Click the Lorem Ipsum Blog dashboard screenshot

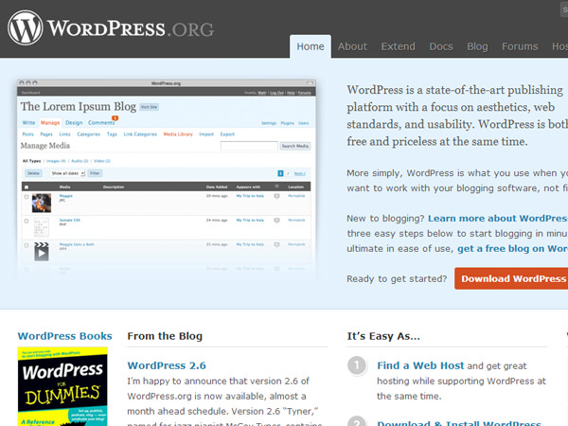[x=167, y=179]
